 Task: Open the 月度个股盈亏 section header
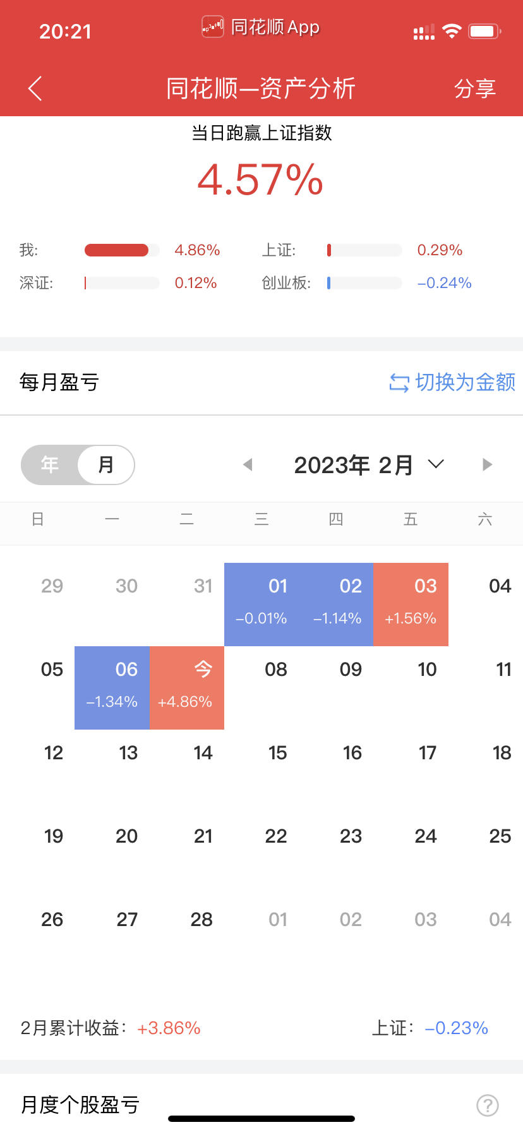(80, 1105)
